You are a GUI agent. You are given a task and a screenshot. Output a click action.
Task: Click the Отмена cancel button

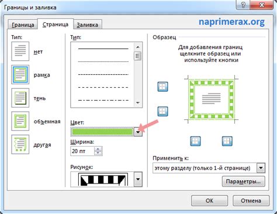(251, 201)
